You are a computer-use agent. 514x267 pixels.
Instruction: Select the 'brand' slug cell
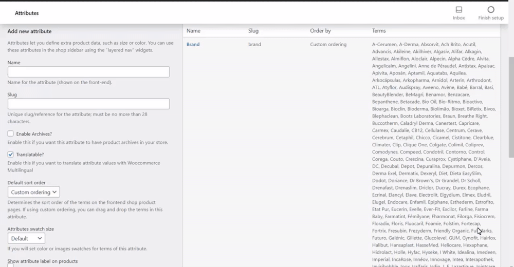pyautogui.click(x=255, y=44)
